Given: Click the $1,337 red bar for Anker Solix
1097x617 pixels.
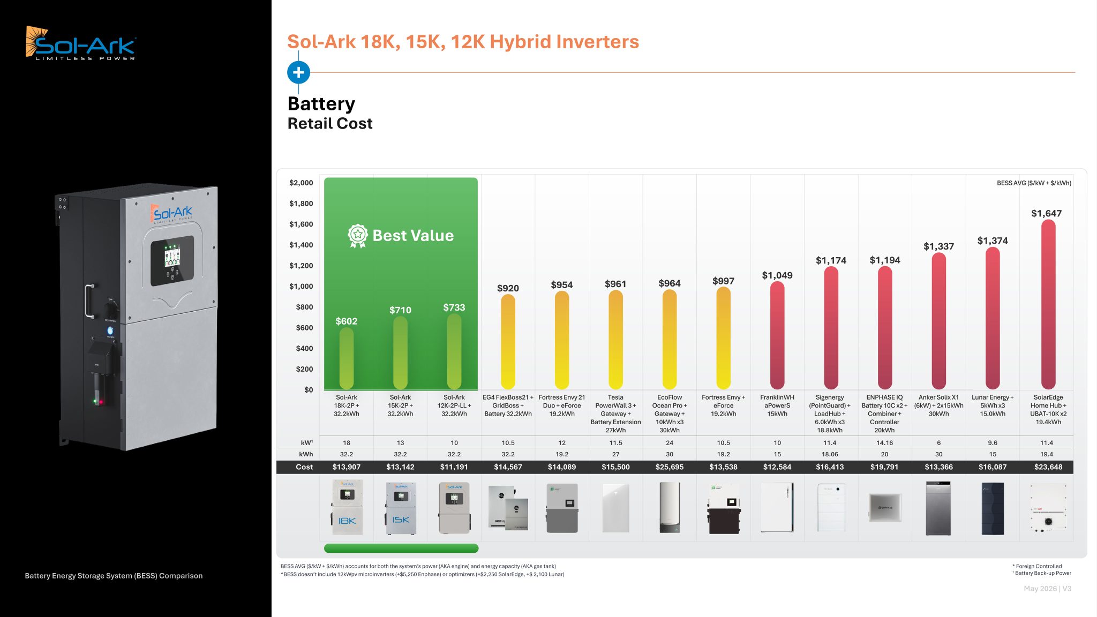Looking at the screenshot, I should [938, 320].
